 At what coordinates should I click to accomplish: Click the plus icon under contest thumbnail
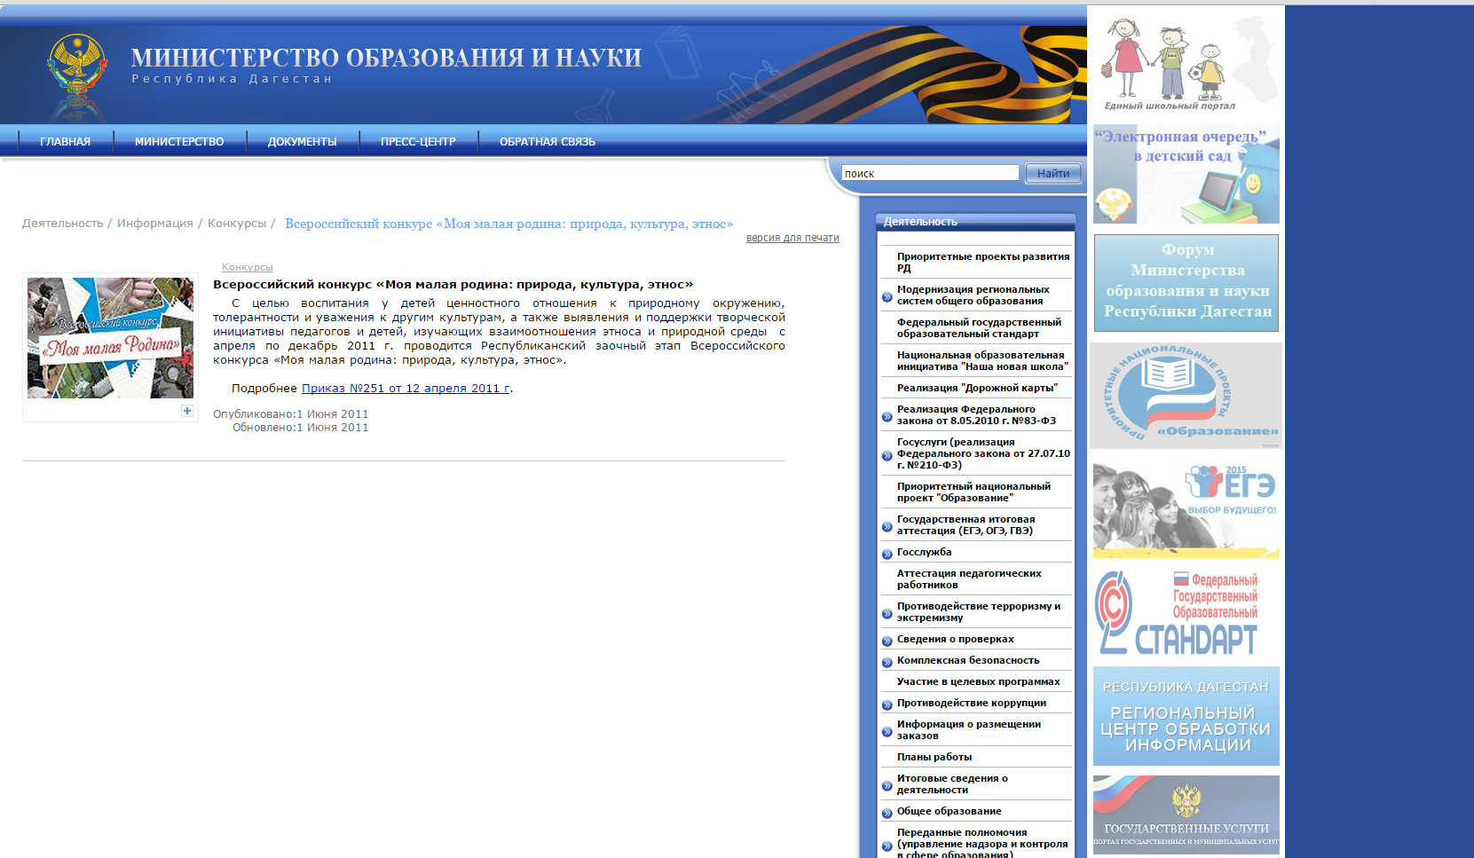[x=187, y=411]
